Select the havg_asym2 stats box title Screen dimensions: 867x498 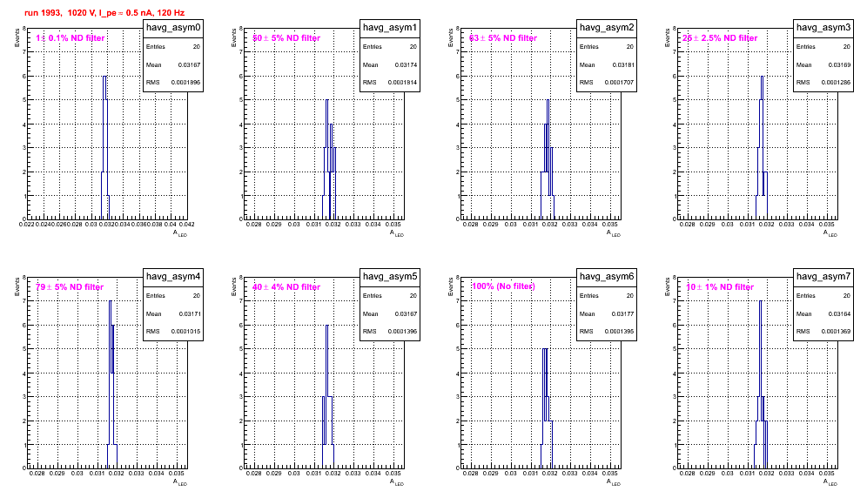(607, 27)
